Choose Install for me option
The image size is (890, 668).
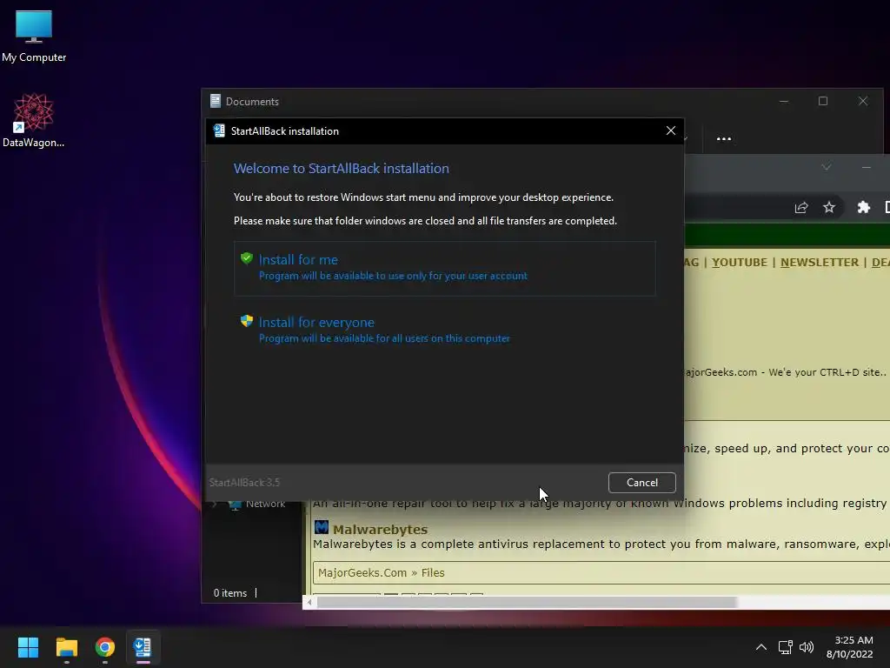[444, 268]
